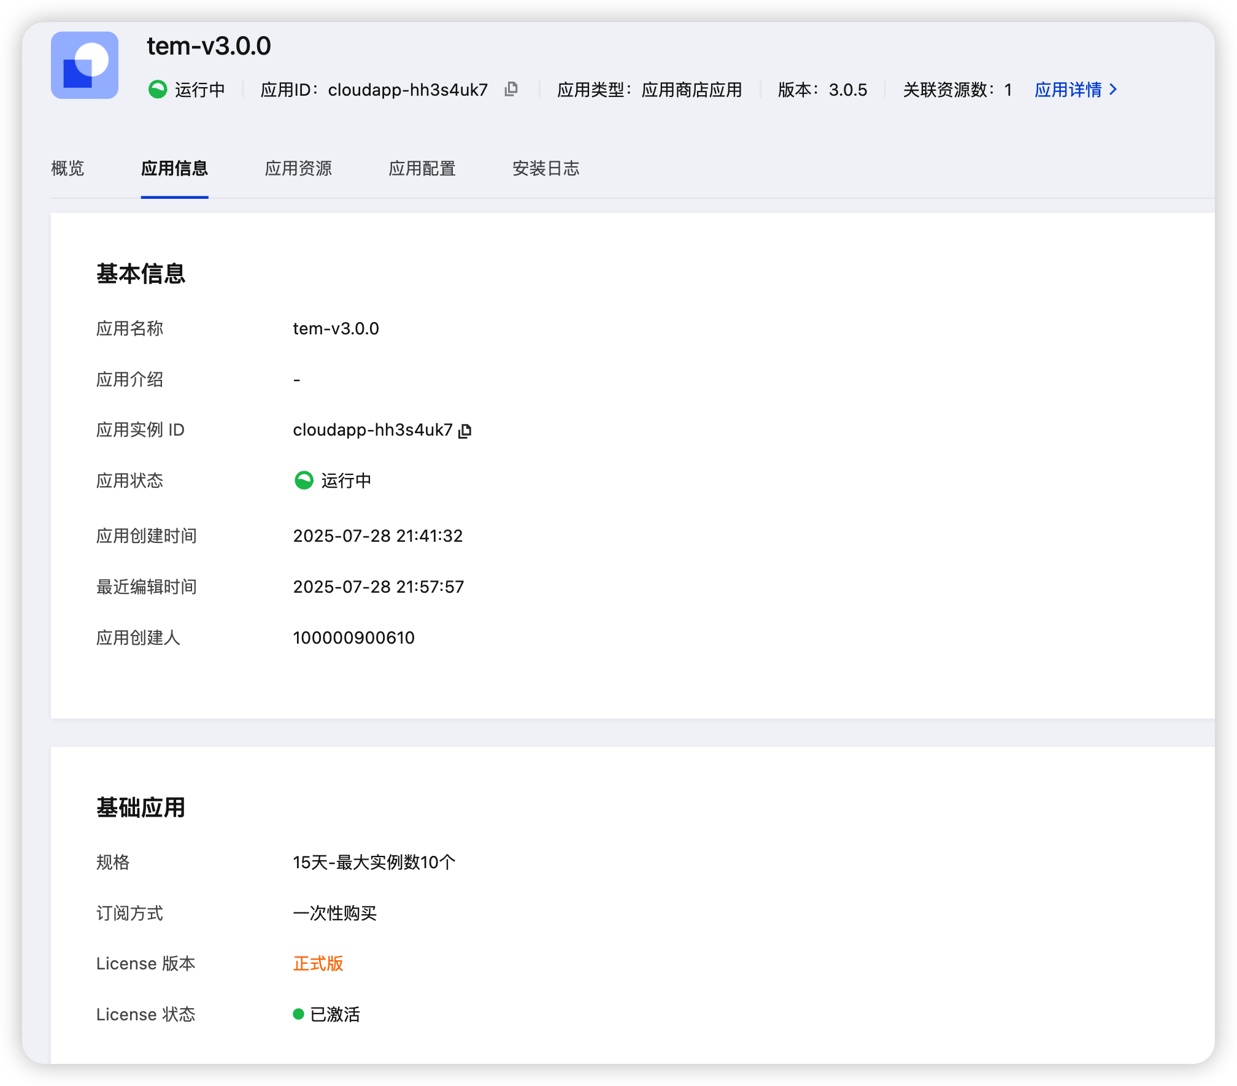Screen dimensions: 1237x1086
Task: Click the tem-v3.0.0 app logo icon
Action: coord(85,65)
